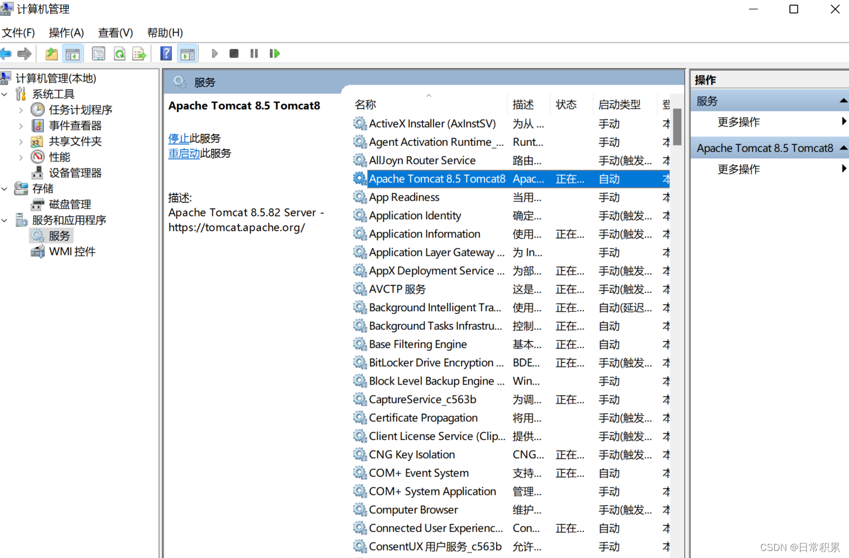The width and height of the screenshot is (849, 558).
Task: Select the Task Scheduler (任务计划程序) tree item
Action: coord(81,110)
